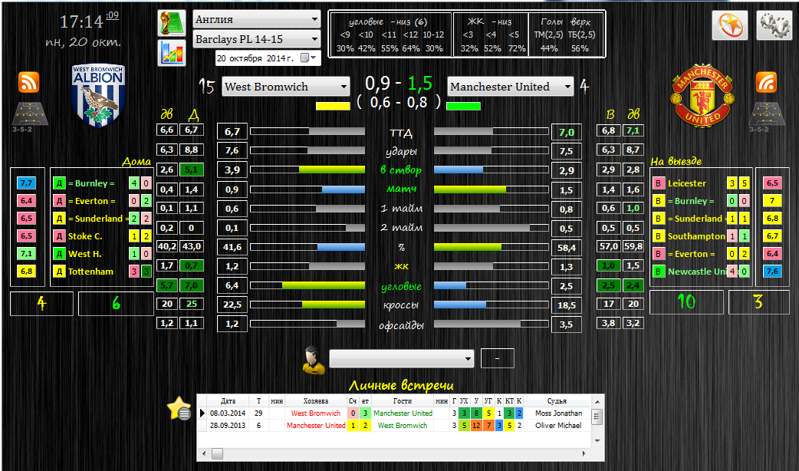Open the settings gears button
This screenshot has width=799, height=471.
pyautogui.click(x=774, y=25)
